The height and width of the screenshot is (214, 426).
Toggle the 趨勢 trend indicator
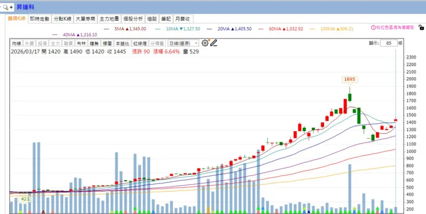tap(94, 43)
